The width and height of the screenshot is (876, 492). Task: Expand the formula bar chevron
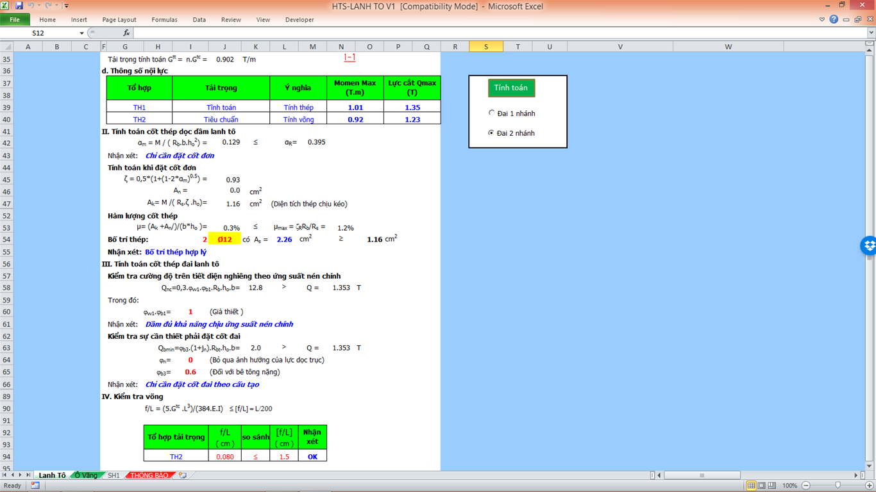click(x=871, y=33)
